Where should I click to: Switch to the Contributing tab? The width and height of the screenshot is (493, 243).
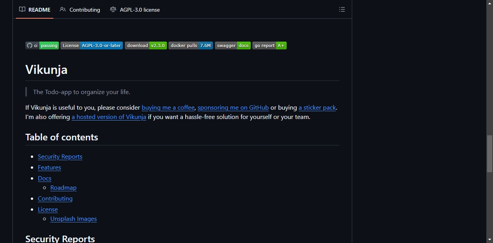80,10
